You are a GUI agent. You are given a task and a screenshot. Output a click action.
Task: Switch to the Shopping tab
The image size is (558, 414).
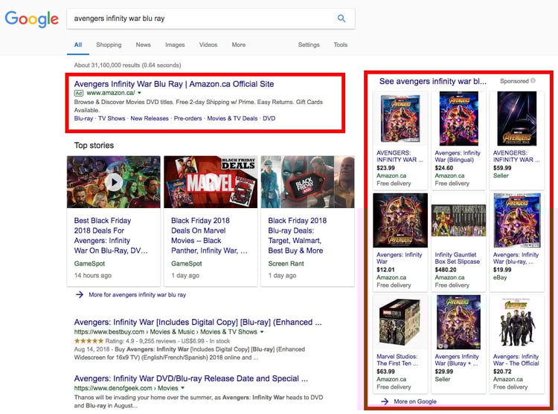point(109,45)
